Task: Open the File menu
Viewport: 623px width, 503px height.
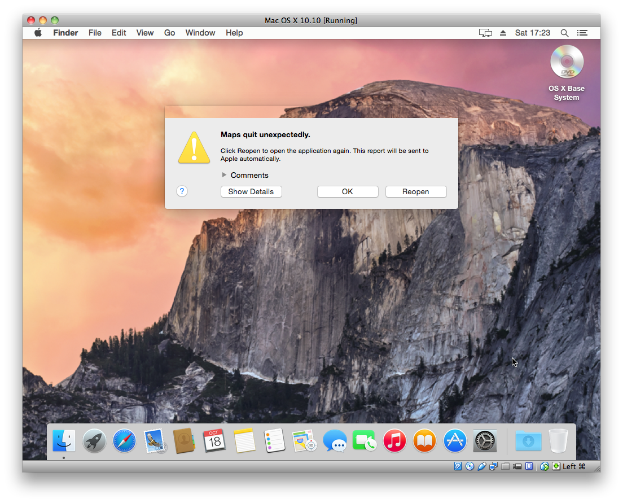Action: [95, 33]
